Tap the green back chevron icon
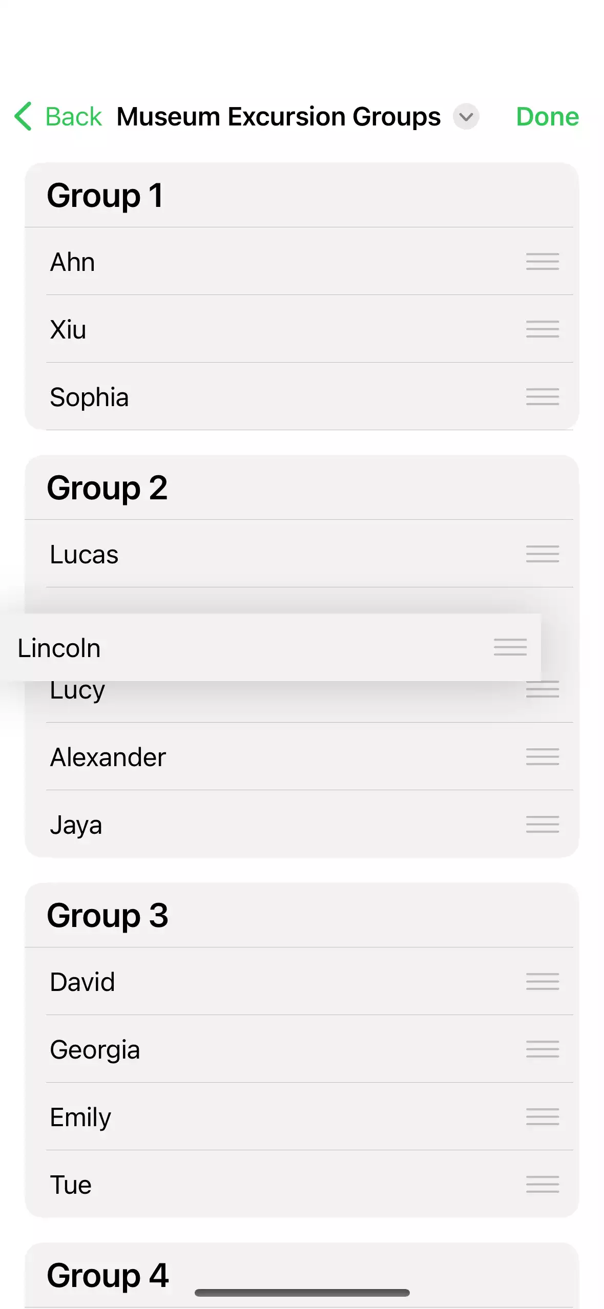This screenshot has width=604, height=1309. [24, 116]
